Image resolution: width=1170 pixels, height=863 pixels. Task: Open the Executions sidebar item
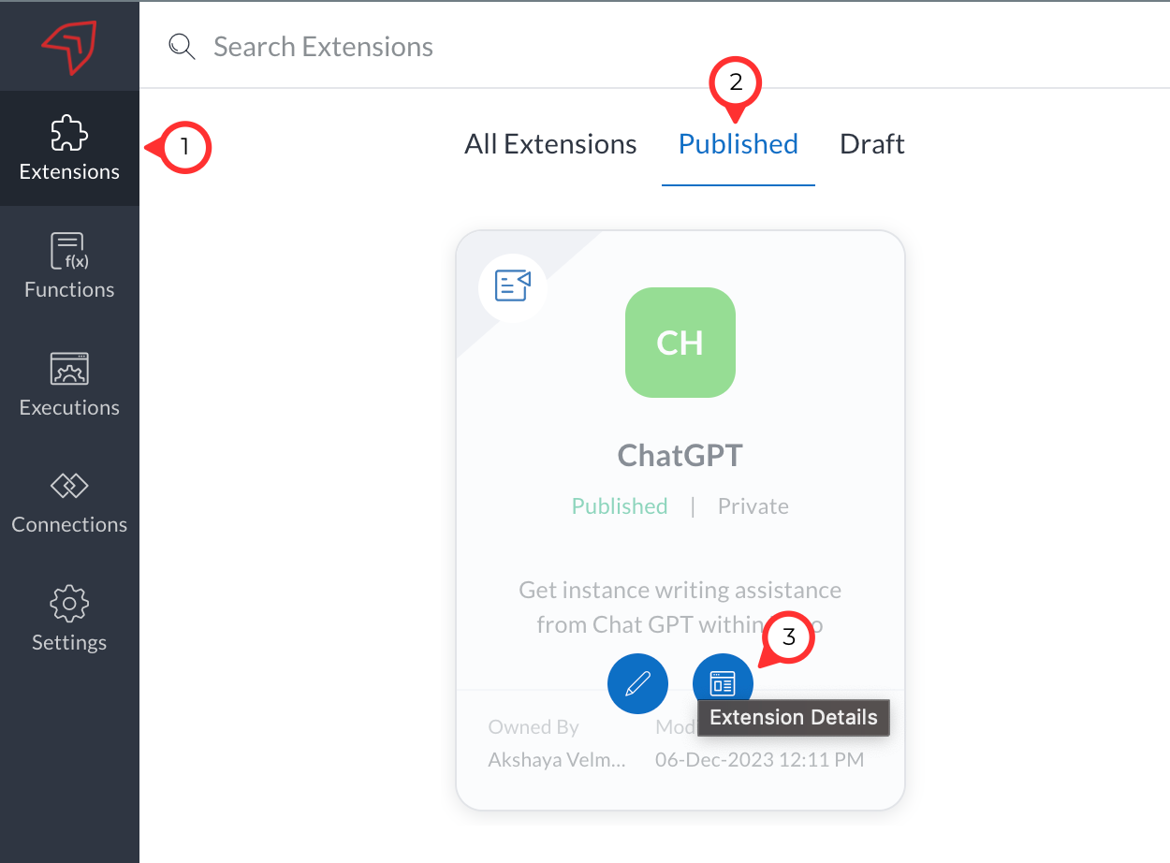(x=69, y=384)
